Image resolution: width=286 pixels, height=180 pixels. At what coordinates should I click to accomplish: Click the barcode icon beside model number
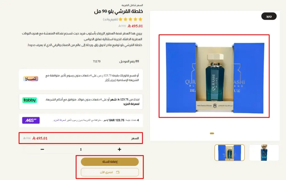pos(137,61)
